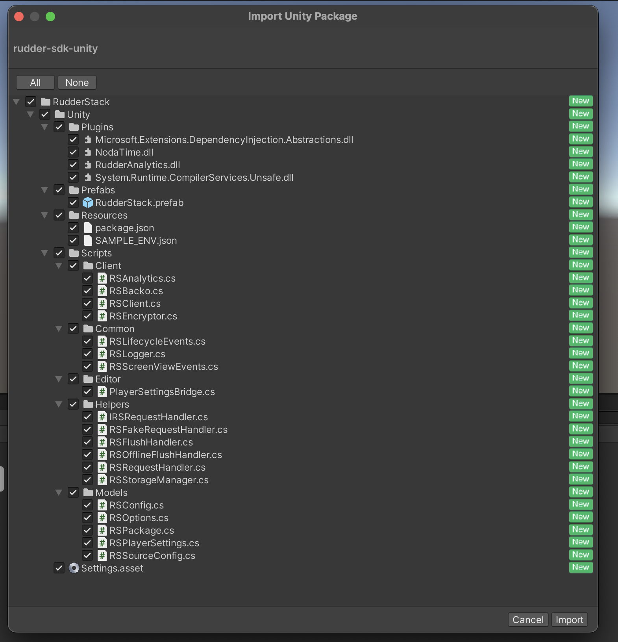Toggle the RSLifecycleEvents.cs checkbox
This screenshot has width=618, height=642.
[x=87, y=341]
